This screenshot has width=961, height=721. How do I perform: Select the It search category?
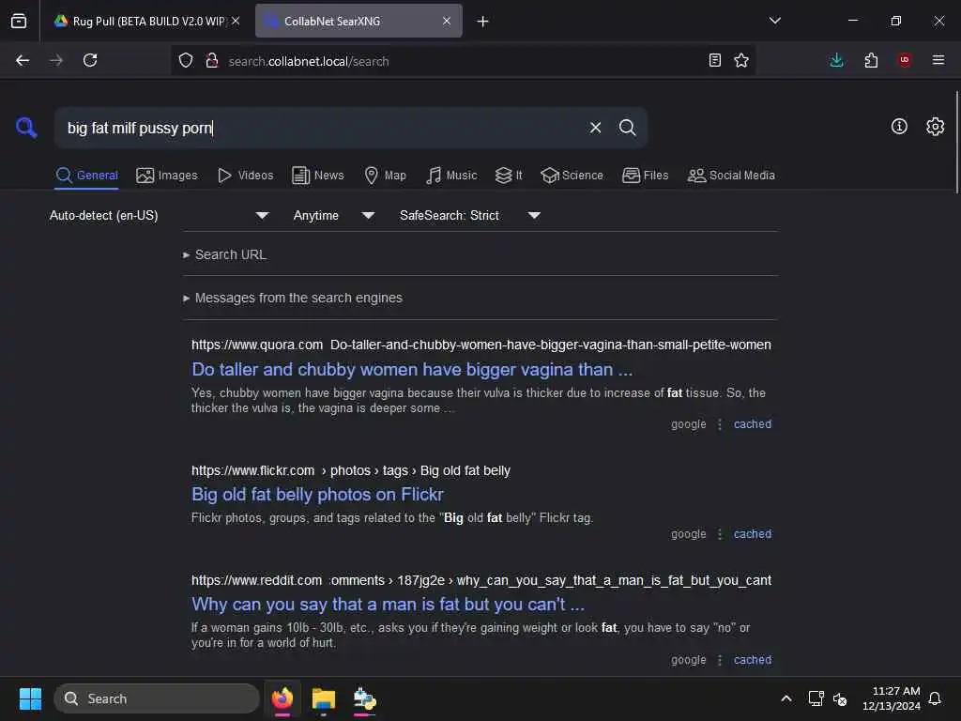tap(509, 176)
